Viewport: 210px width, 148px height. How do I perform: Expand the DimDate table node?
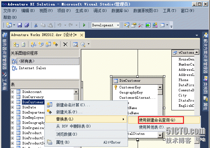tap(13, 107)
